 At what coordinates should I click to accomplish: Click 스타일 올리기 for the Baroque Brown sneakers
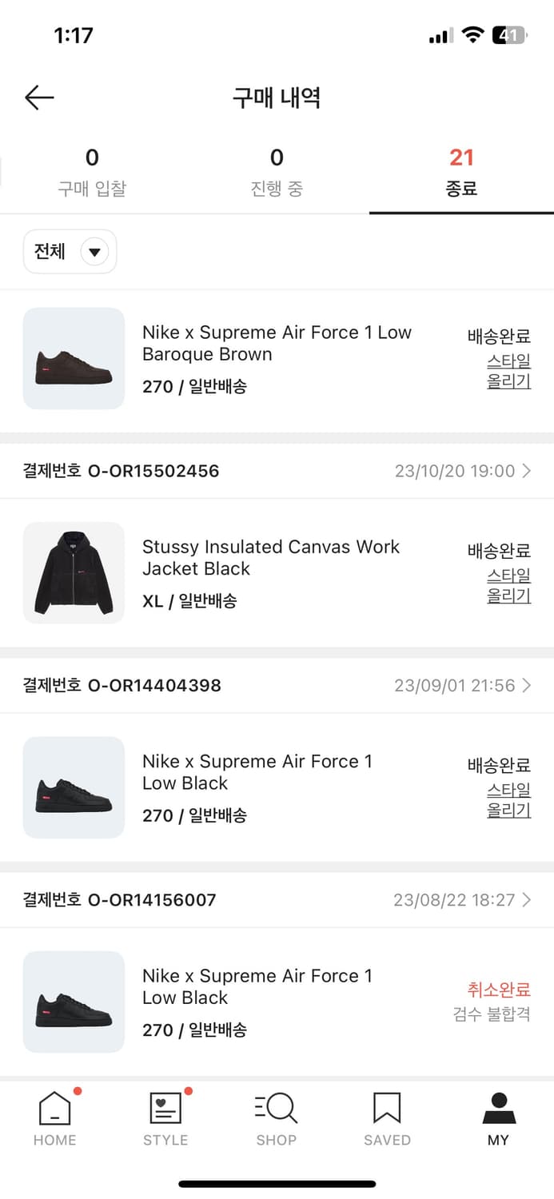[509, 371]
